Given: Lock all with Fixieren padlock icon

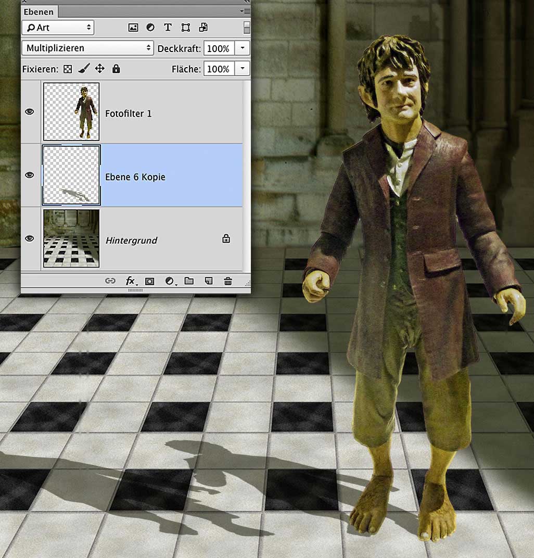Looking at the screenshot, I should tap(116, 68).
